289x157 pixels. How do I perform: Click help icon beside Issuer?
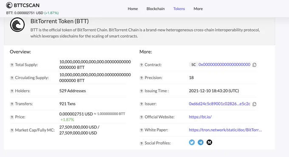pyautogui.click(x=142, y=104)
